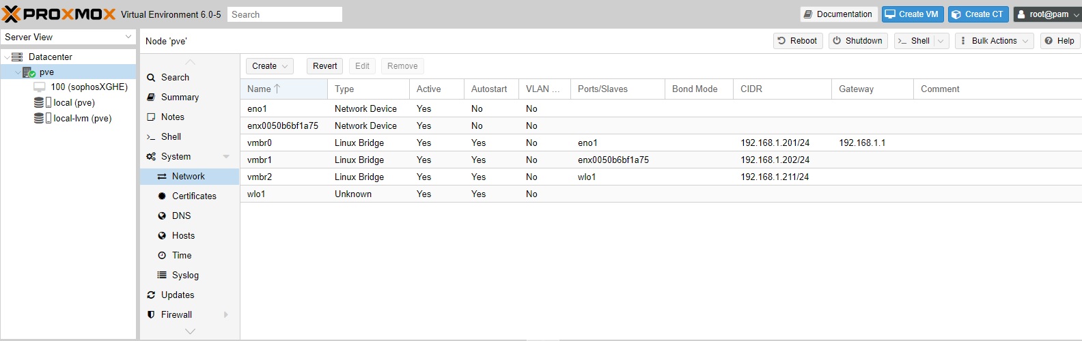
Task: Open the root@pam user menu
Action: pyautogui.click(x=1047, y=14)
